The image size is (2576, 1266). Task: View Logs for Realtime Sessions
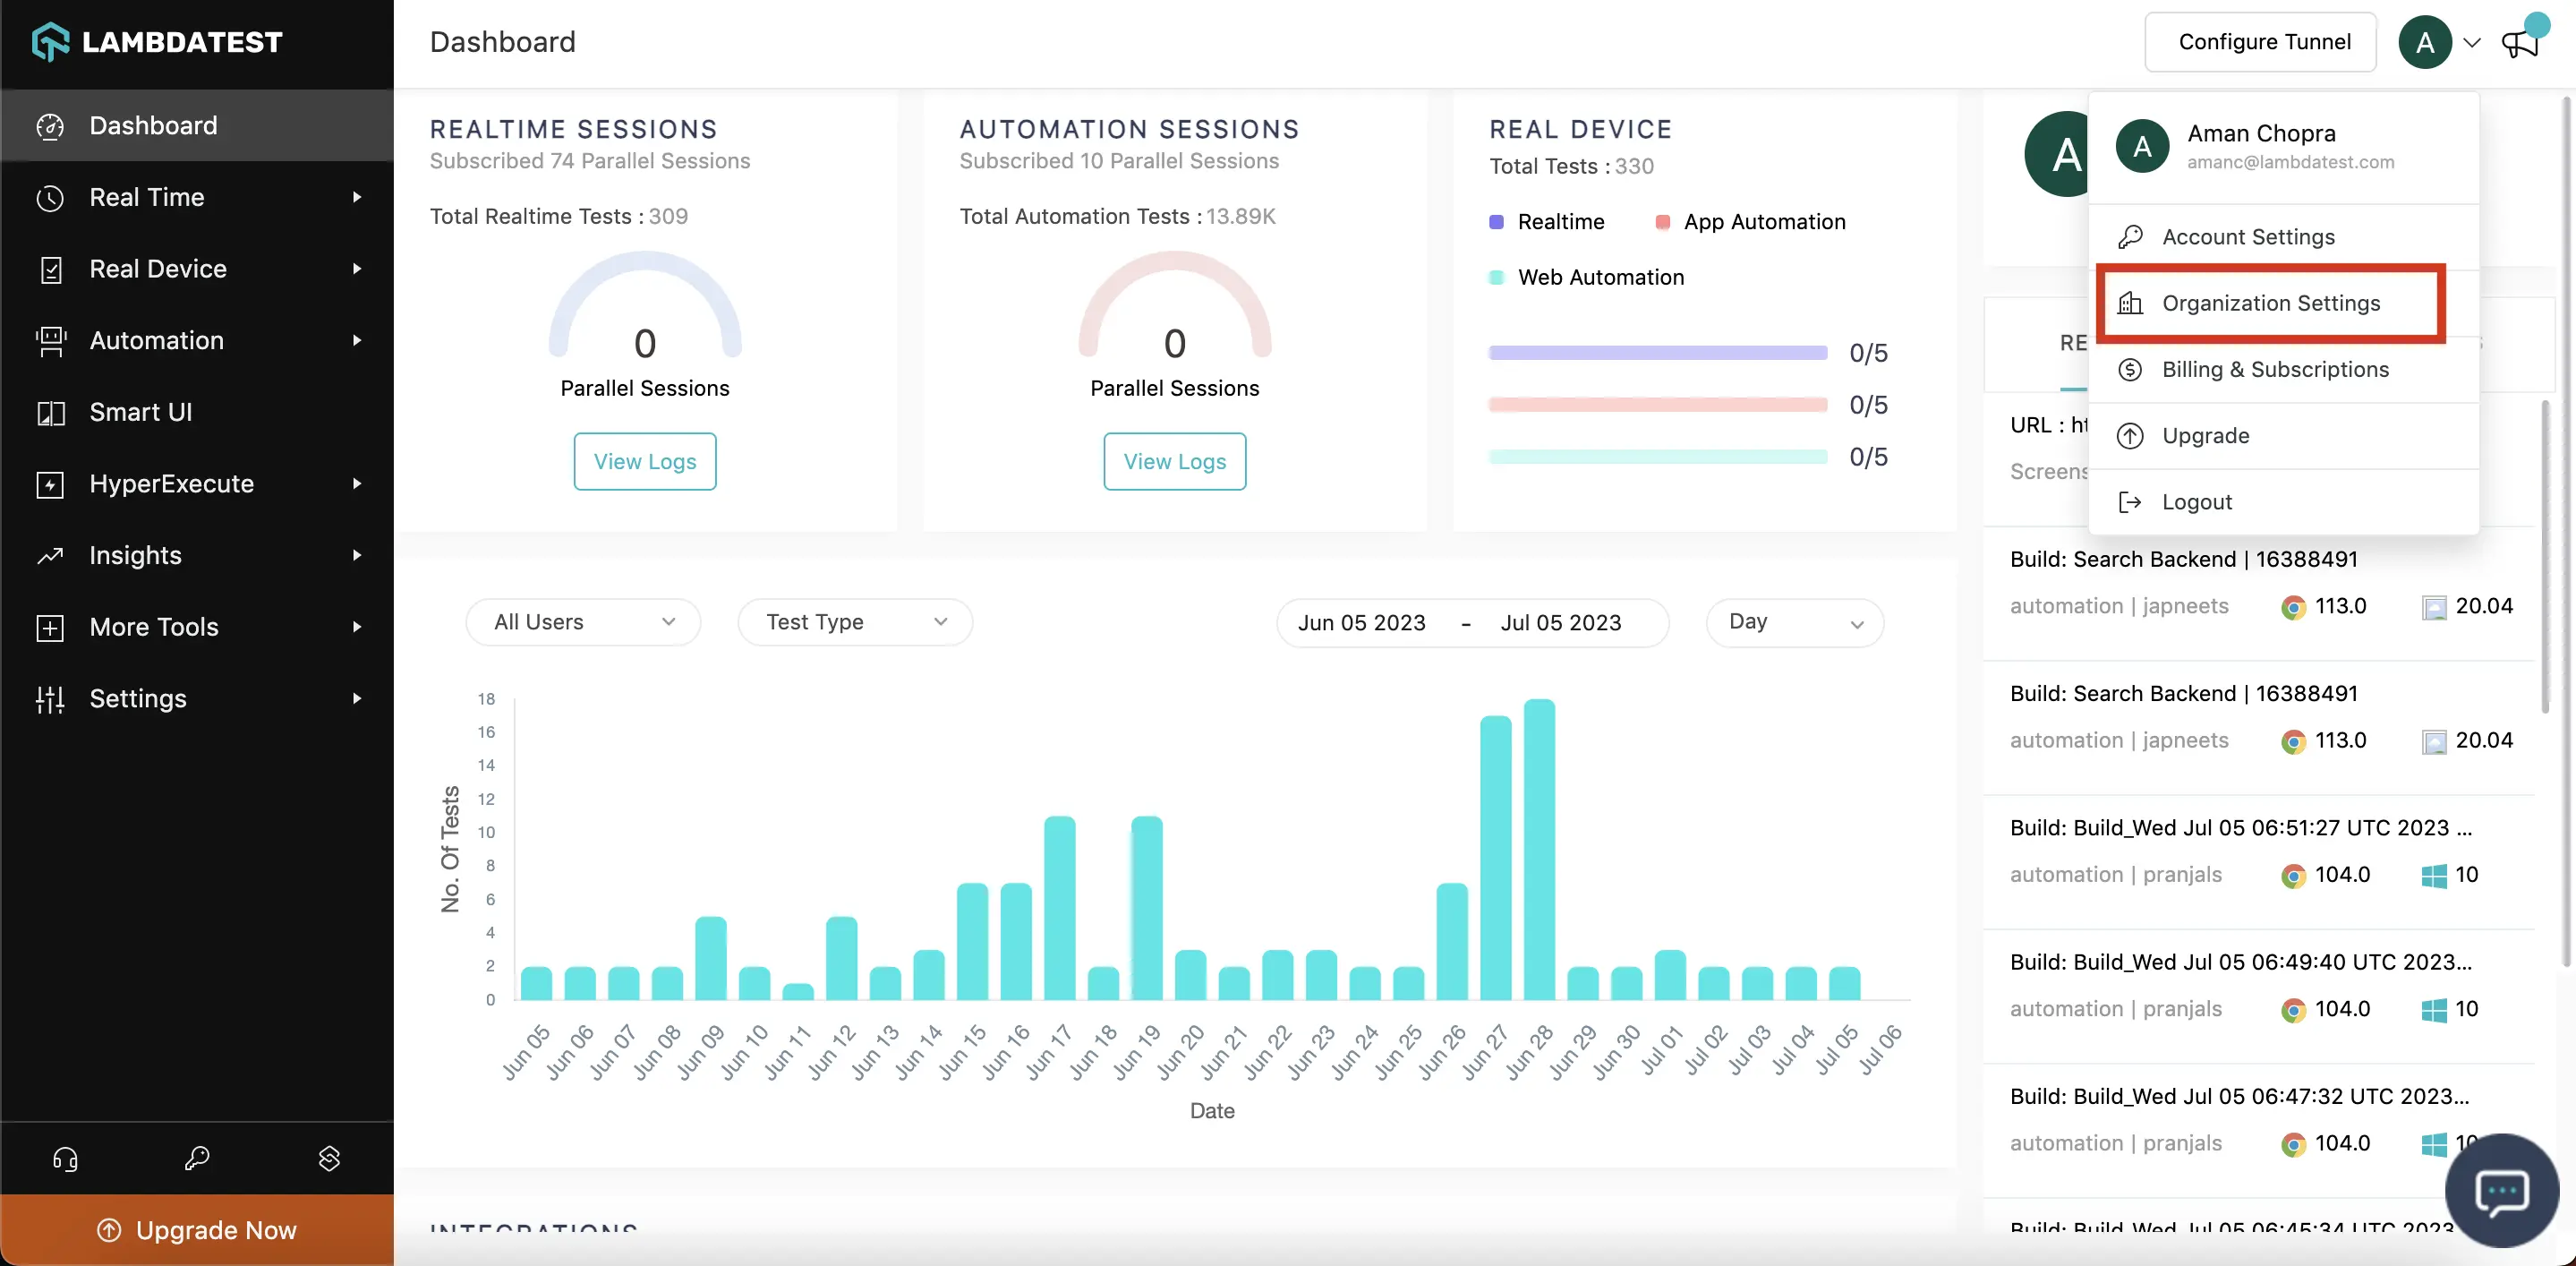(x=645, y=462)
